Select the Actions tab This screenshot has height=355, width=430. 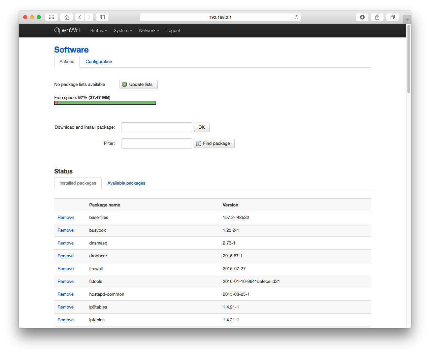(x=67, y=62)
